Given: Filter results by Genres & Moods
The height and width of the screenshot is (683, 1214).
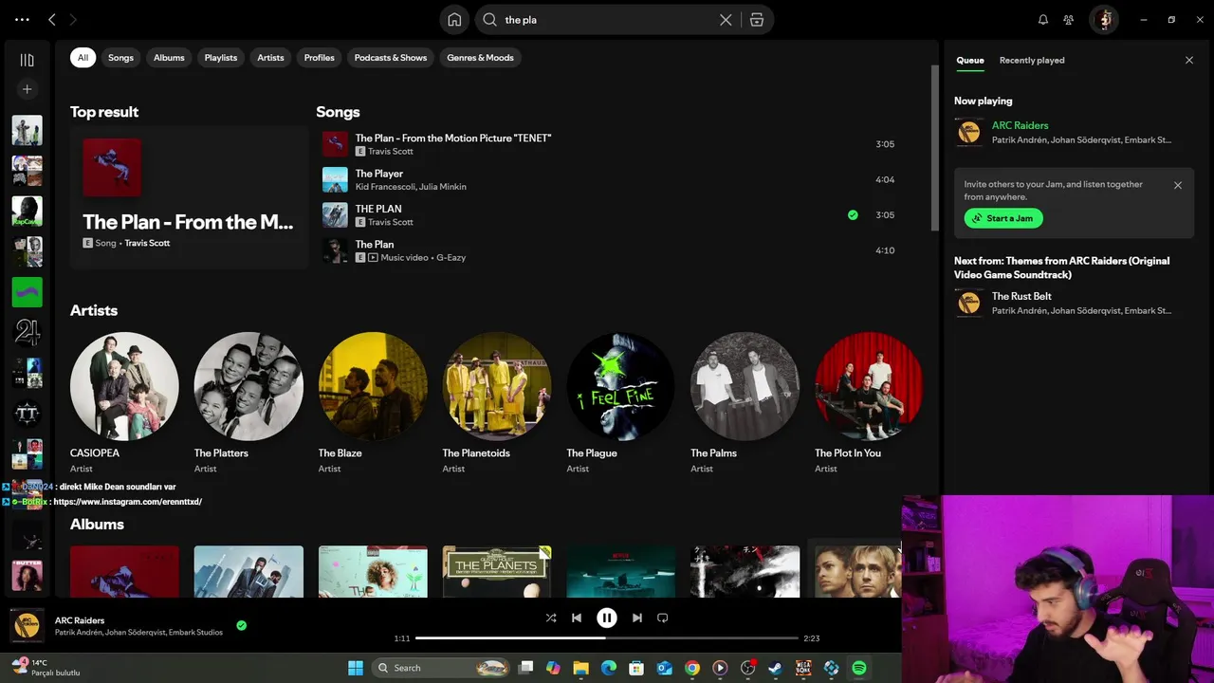Looking at the screenshot, I should pyautogui.click(x=480, y=58).
